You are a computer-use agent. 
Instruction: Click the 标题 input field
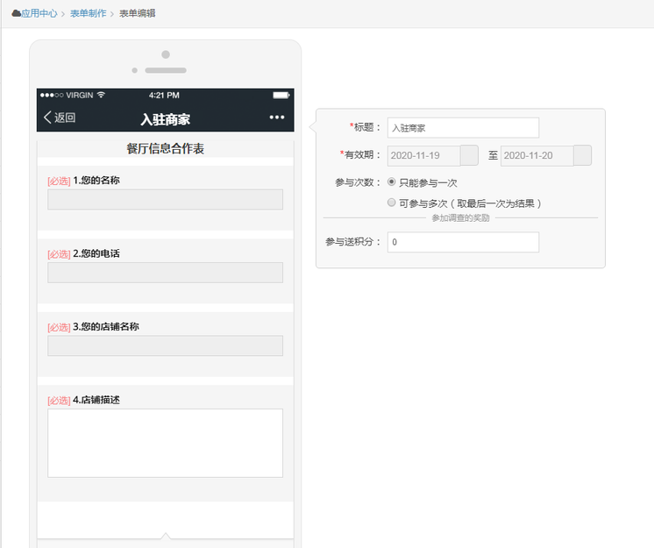[x=463, y=128]
